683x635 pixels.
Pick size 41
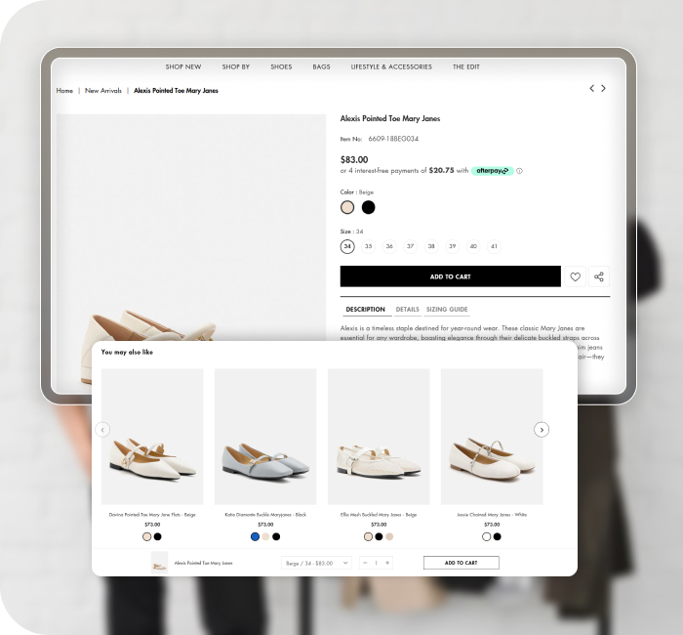[x=494, y=246]
